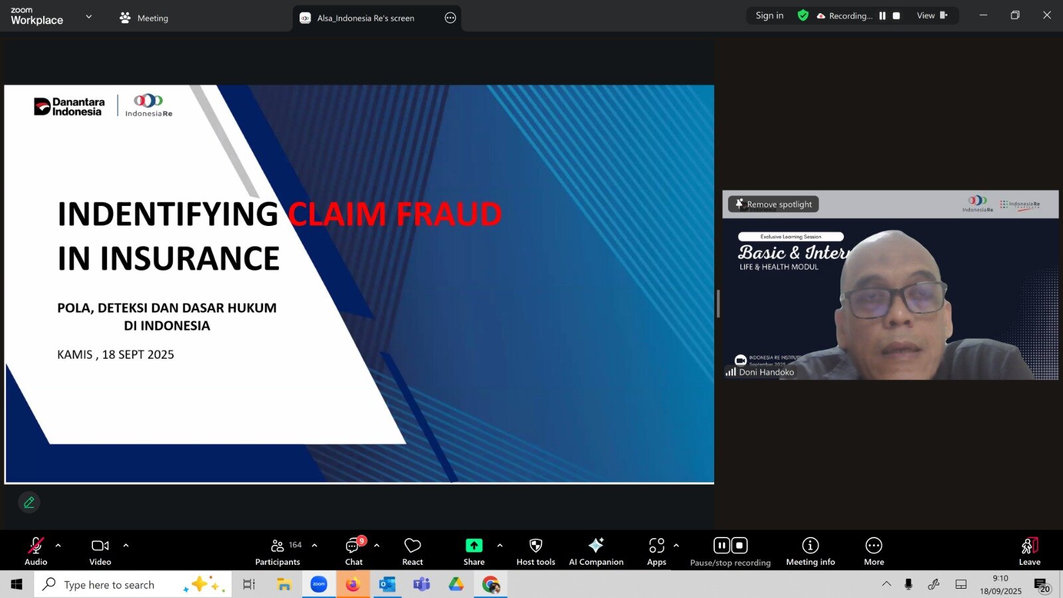Pause the recording in top bar
The width and height of the screenshot is (1063, 598).
tap(882, 16)
